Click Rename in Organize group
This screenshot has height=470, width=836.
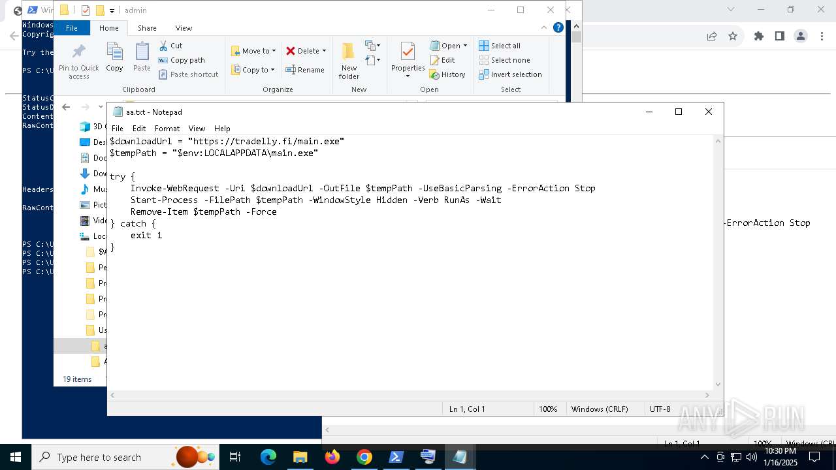click(x=305, y=70)
